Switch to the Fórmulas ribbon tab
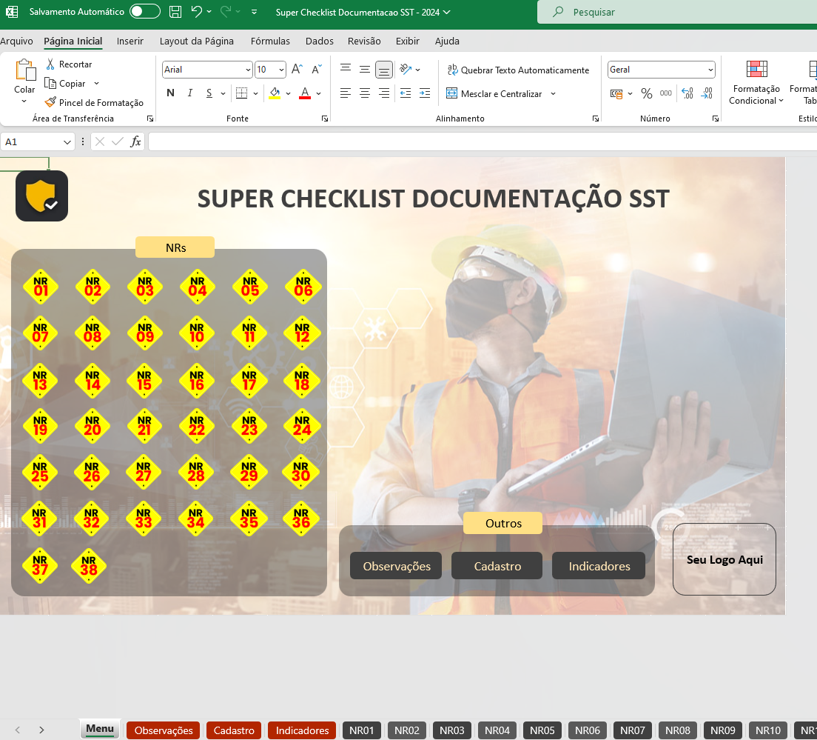The height and width of the screenshot is (740, 817). [269, 41]
